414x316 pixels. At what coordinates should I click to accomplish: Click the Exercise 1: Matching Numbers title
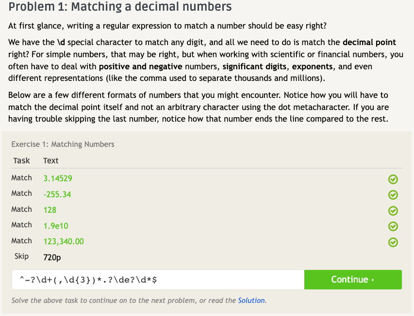(x=63, y=144)
